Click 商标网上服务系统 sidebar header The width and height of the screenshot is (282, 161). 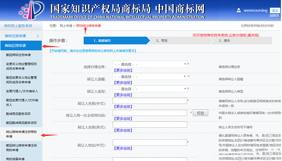[18, 26]
